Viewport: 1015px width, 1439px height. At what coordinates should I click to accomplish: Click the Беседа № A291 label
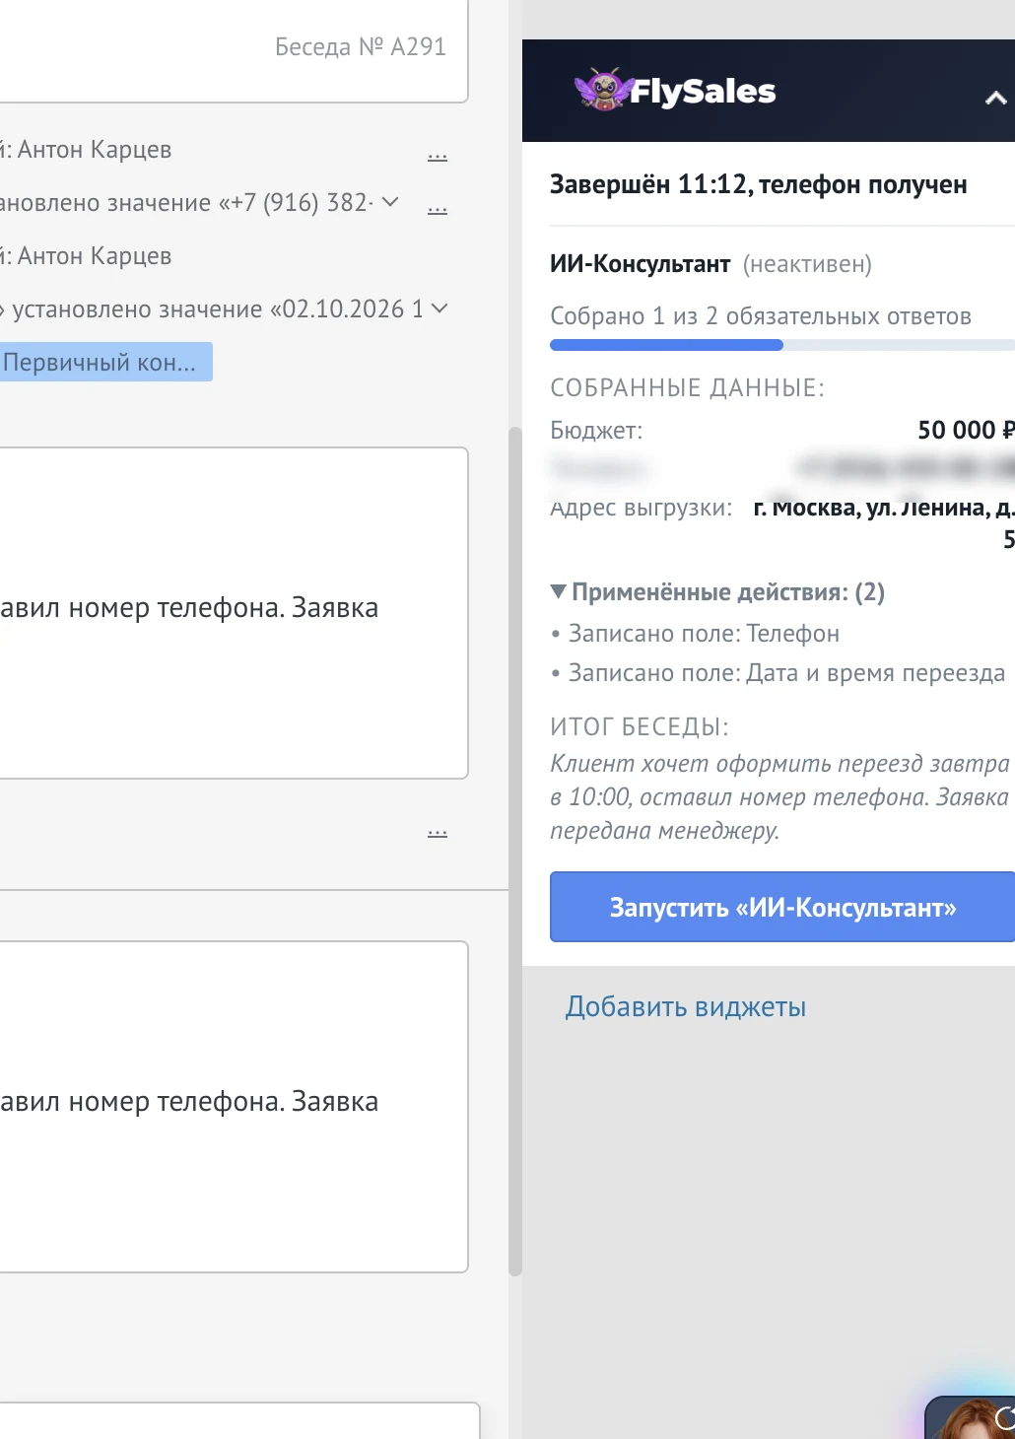361,46
